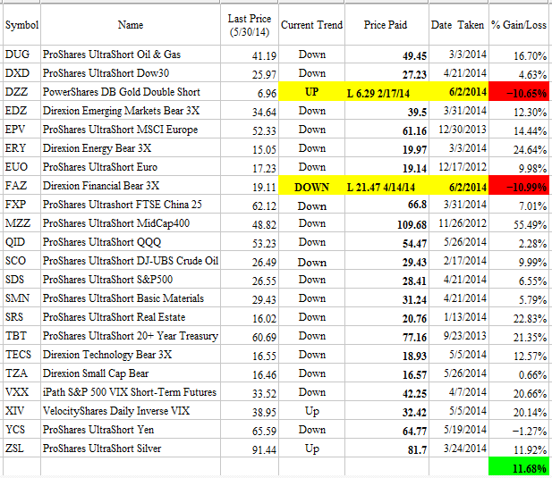Screen dimensions: 552x478
Task: Select the 12/17/2012 date cell
Action: tap(458, 167)
